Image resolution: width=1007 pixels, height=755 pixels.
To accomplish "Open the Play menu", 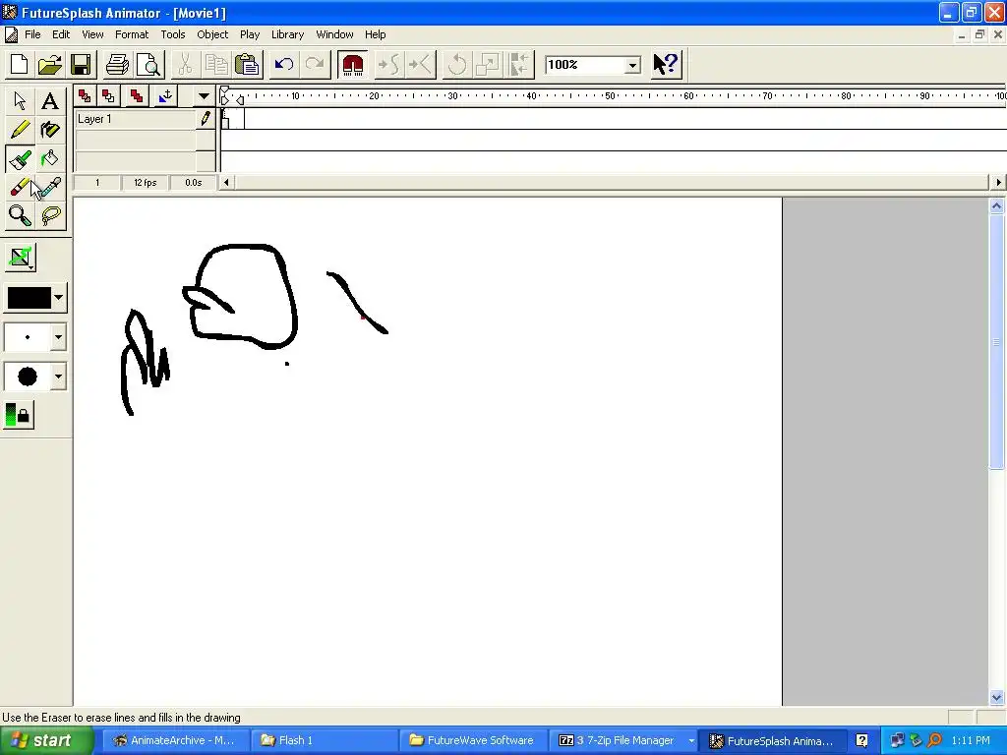I will pos(250,34).
